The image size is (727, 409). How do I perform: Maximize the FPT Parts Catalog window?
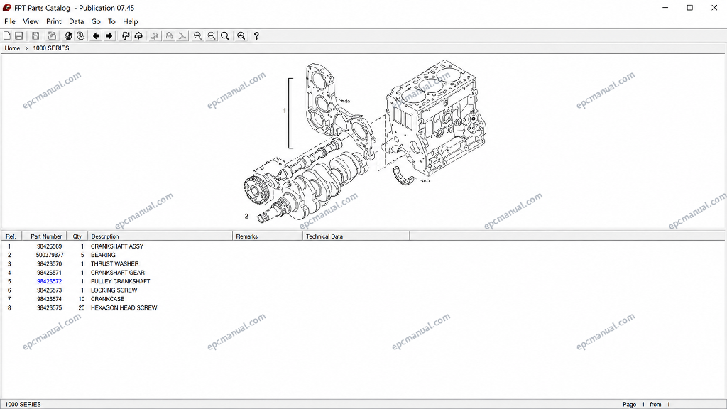pos(690,7)
